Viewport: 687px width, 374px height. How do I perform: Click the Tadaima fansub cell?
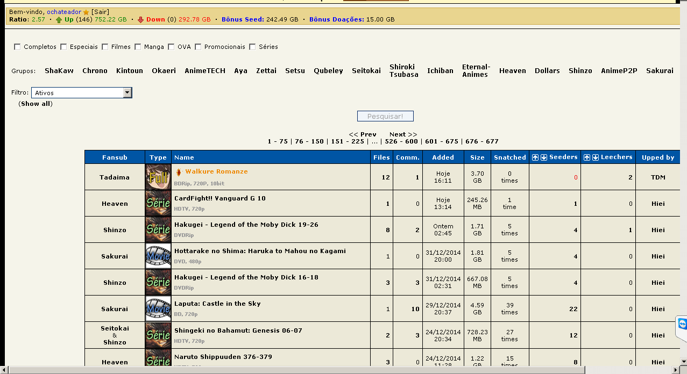click(x=115, y=177)
